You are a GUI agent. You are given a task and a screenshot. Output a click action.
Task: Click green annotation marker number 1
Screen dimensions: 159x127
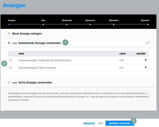[x=65, y=42]
